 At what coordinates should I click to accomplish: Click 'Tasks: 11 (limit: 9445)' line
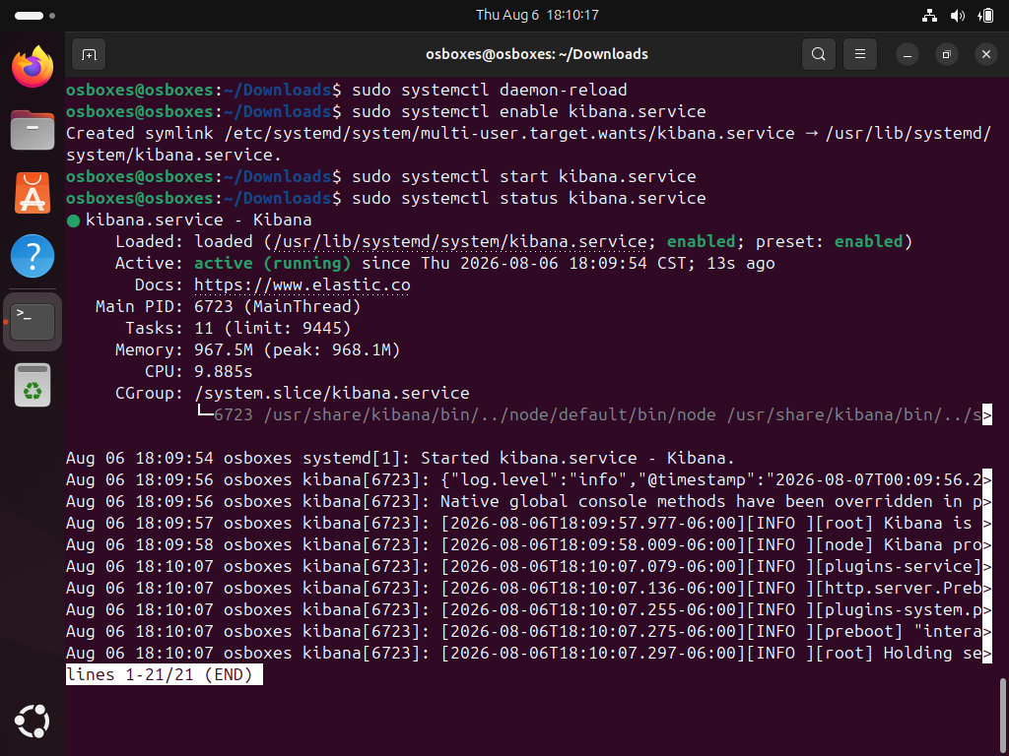[x=238, y=329]
